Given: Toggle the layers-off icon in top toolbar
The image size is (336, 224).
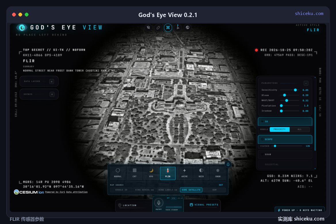Looking at the screenshot, I should click(148, 27).
